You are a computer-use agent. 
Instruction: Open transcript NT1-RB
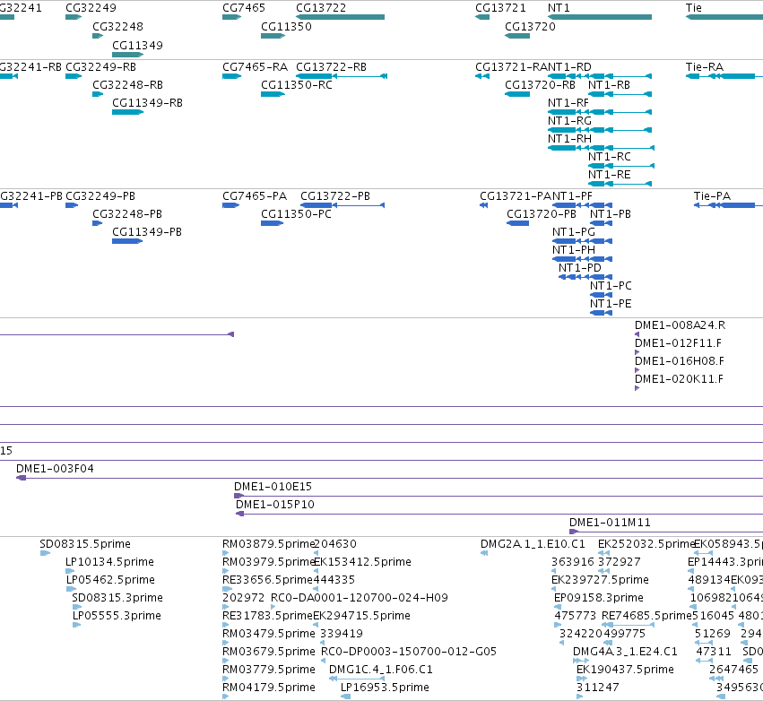609,85
